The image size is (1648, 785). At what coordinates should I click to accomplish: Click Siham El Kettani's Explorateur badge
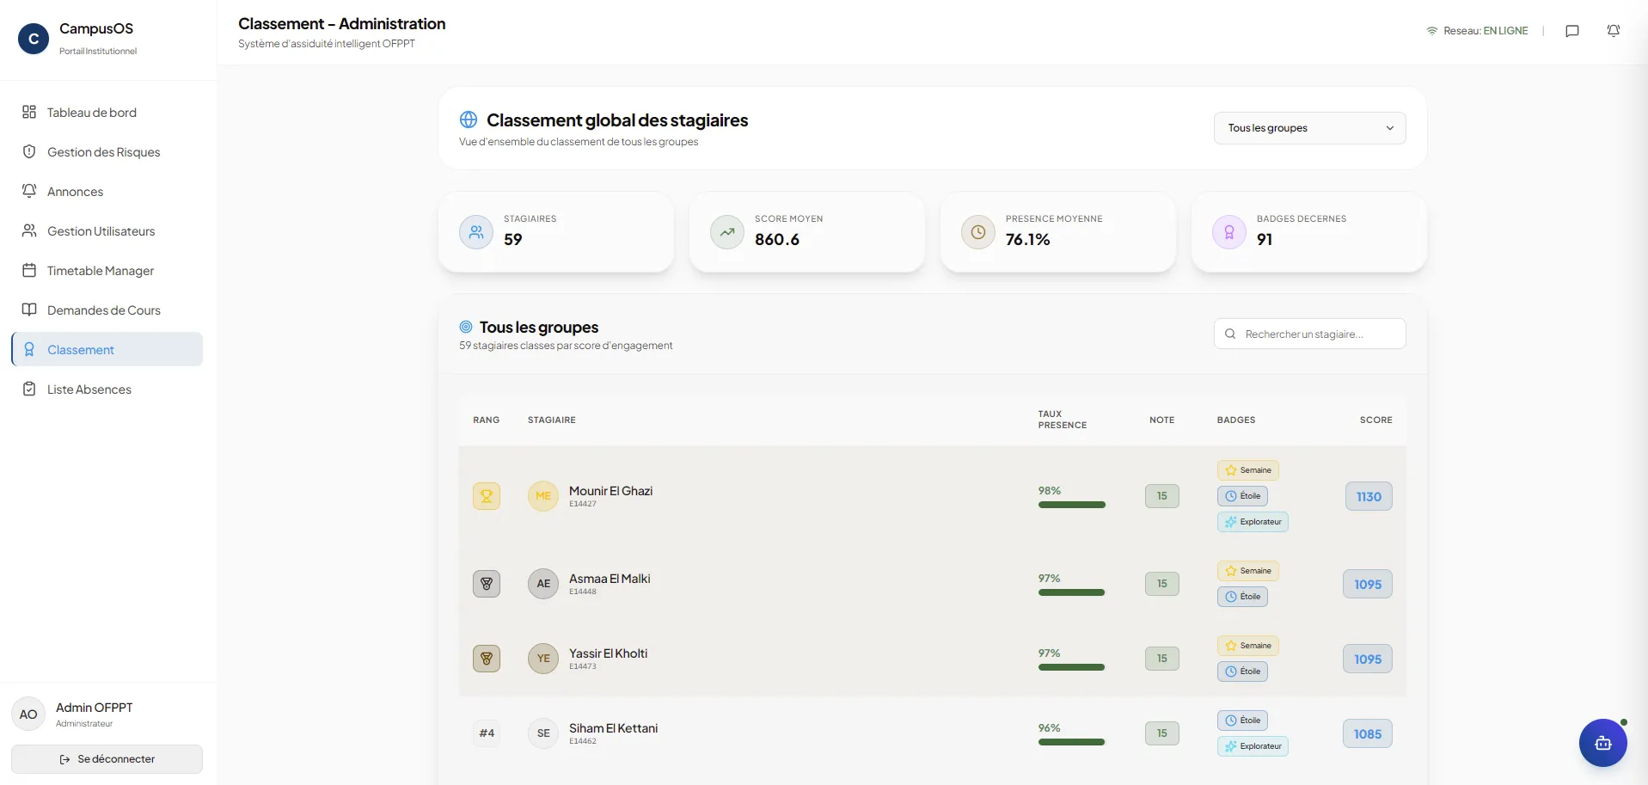pos(1253,746)
